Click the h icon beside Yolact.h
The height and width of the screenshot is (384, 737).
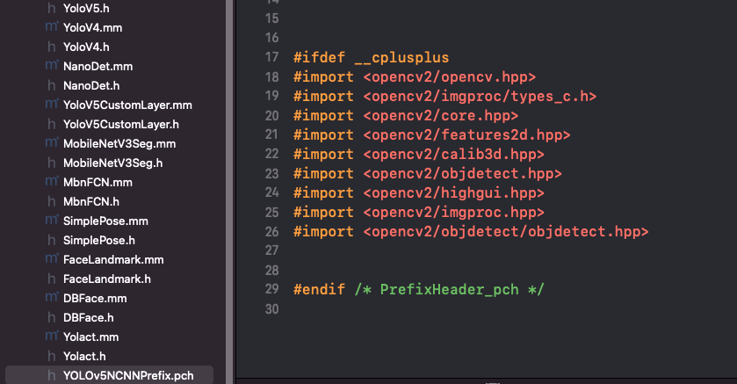(x=52, y=356)
